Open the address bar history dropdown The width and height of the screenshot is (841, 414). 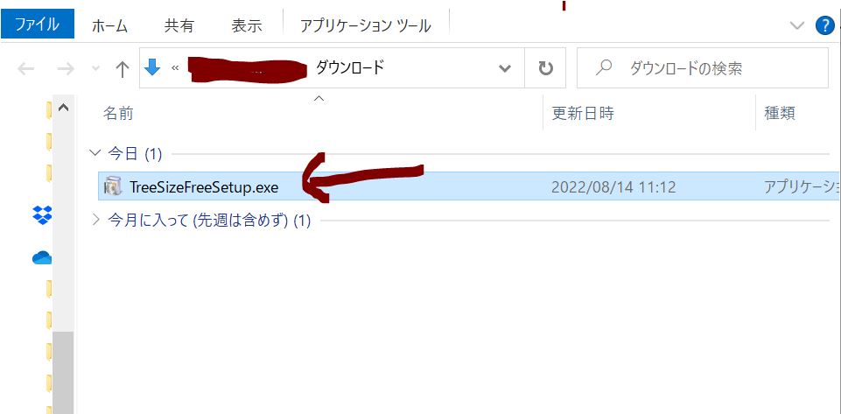pos(505,68)
